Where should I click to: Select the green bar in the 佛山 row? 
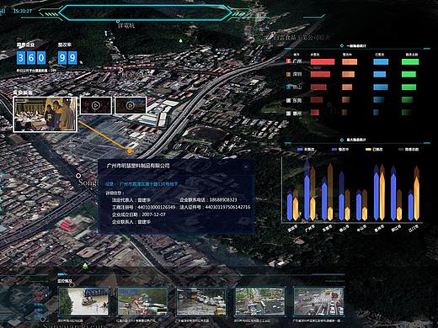click(409, 87)
